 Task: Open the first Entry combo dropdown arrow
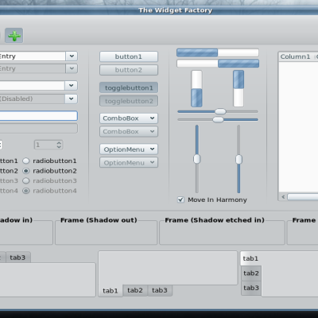click(x=72, y=56)
